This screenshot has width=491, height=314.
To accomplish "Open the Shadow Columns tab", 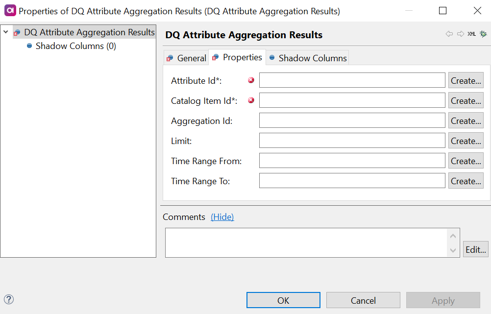I will pyautogui.click(x=307, y=58).
